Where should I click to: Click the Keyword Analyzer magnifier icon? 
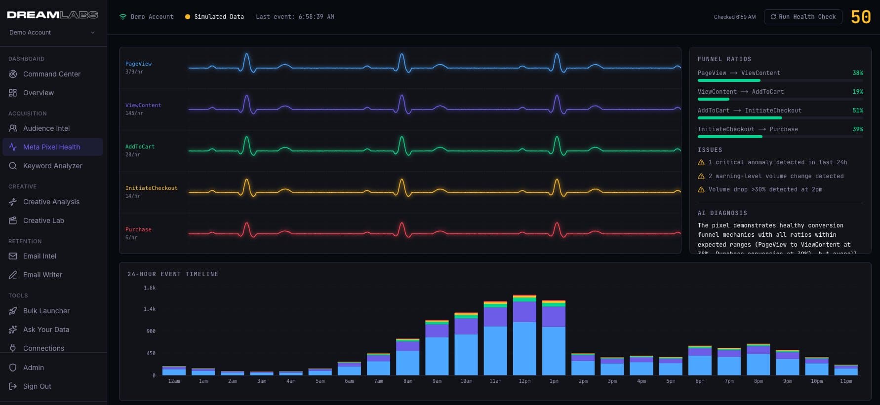(13, 166)
